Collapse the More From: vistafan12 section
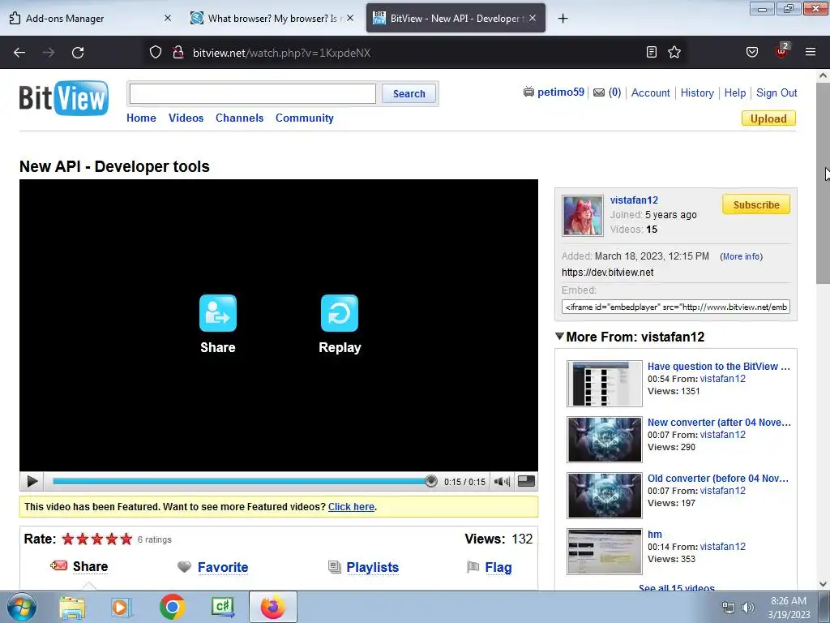This screenshot has width=830, height=623. coord(559,337)
